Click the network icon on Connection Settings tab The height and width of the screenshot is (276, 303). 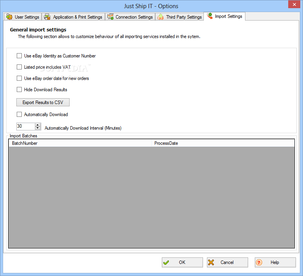tap(110, 17)
